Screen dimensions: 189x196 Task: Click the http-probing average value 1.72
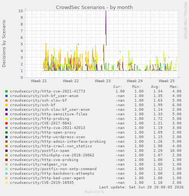(x=158, y=119)
